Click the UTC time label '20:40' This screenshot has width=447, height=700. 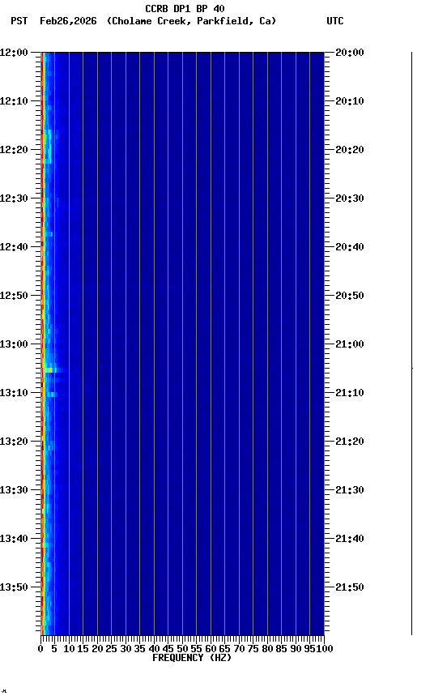350,247
